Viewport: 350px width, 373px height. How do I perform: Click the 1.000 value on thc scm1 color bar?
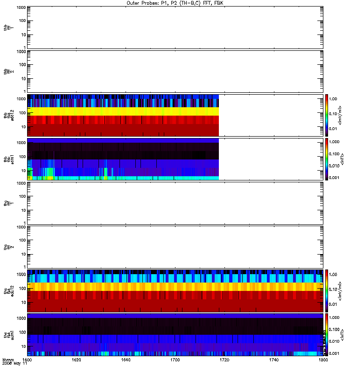(334, 318)
